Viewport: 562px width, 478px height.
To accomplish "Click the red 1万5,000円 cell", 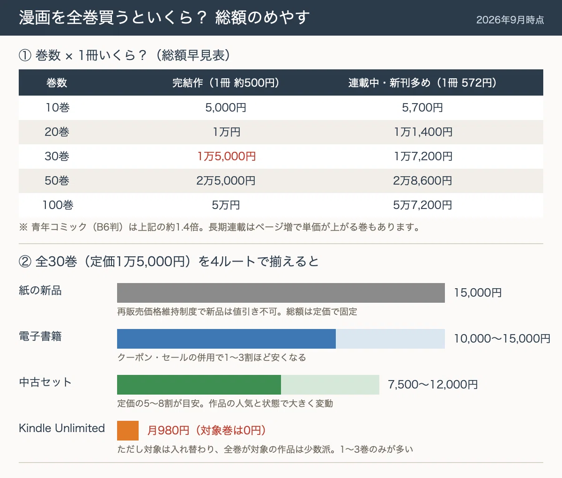I will click(x=226, y=157).
